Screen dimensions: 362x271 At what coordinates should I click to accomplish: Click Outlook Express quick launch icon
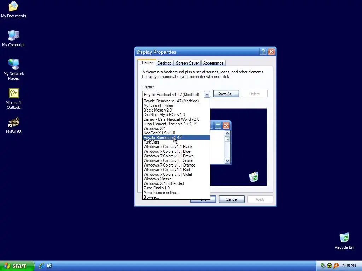point(49,266)
